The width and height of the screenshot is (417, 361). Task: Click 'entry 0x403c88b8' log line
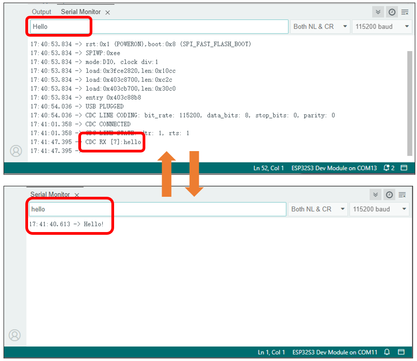[x=86, y=98]
